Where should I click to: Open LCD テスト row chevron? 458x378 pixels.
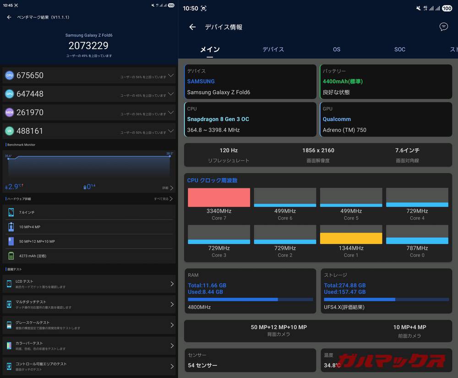tap(172, 284)
